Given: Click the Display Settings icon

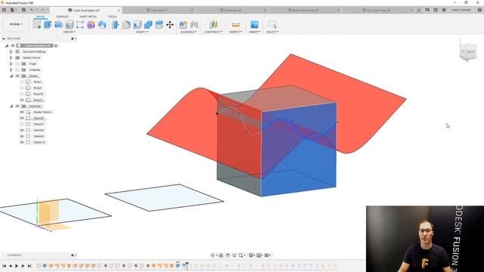Looking at the screenshot, I should (x=251, y=255).
